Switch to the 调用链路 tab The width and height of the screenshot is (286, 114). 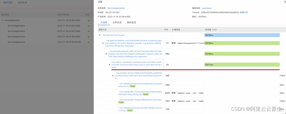coord(8,3)
